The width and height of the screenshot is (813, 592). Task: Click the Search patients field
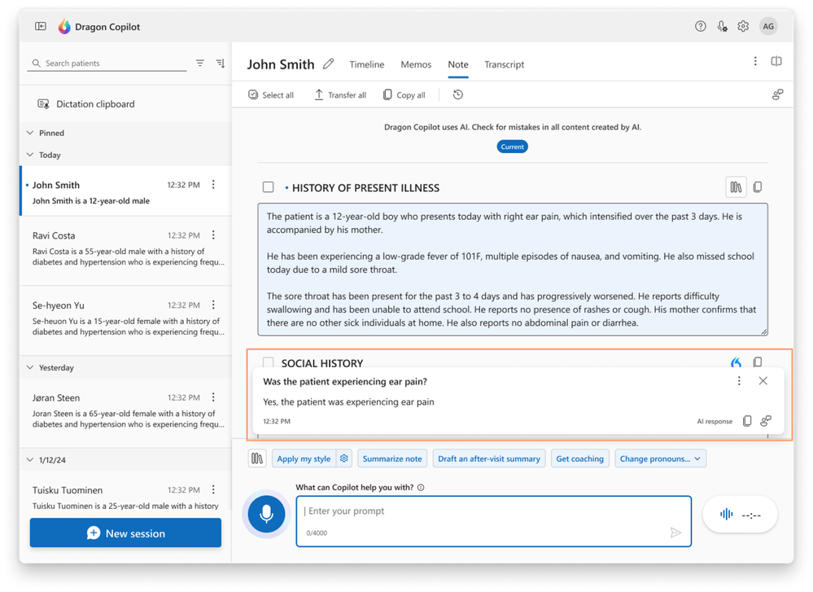[107, 63]
